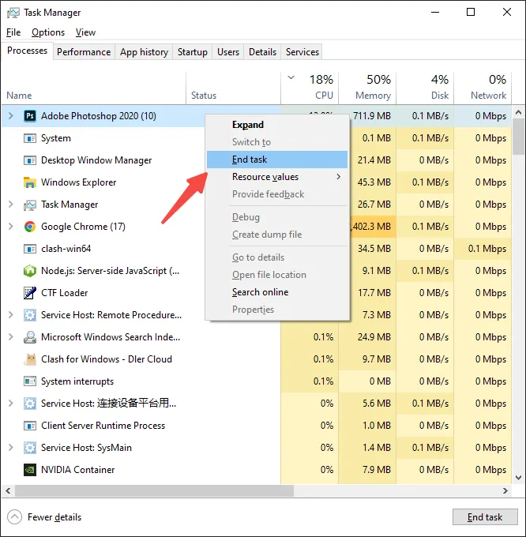Expand Microsoft Windows Search Indexer group
Screen dimensions: 526x537
[10, 337]
